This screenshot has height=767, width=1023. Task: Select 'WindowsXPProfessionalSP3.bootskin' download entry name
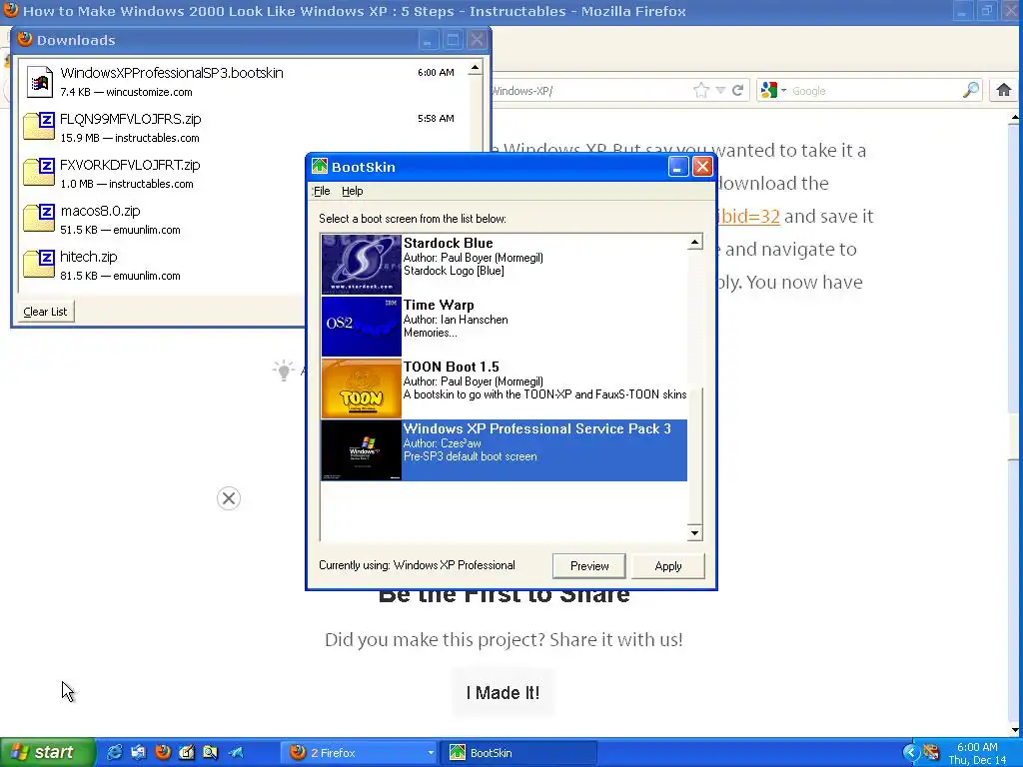[172, 73]
